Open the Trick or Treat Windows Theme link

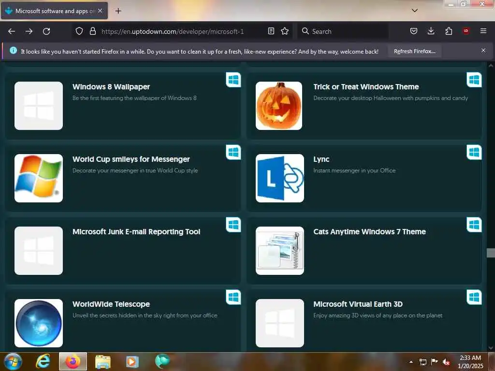tap(366, 87)
